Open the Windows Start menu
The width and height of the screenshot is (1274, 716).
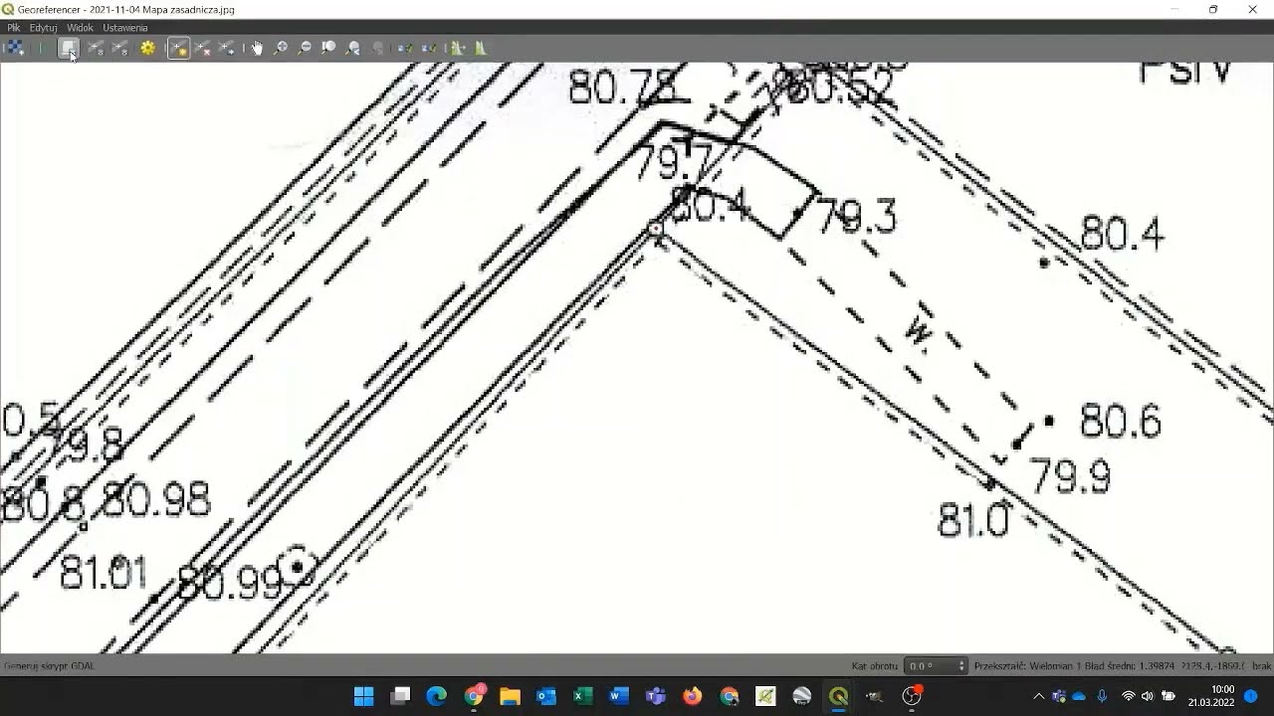tap(363, 696)
